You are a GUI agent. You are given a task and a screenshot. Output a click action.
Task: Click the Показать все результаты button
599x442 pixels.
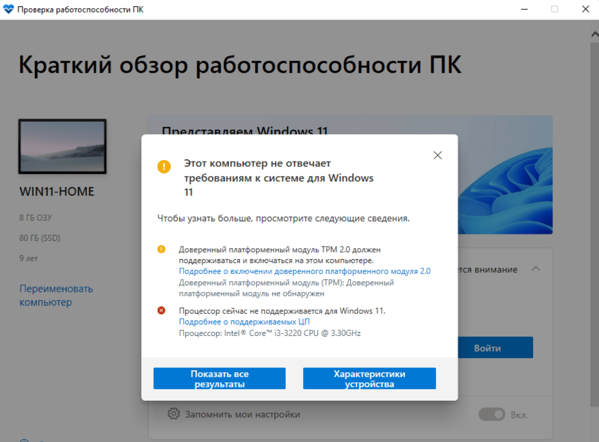pyautogui.click(x=219, y=378)
